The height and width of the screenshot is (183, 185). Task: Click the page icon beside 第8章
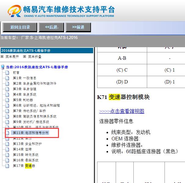click(7, 117)
